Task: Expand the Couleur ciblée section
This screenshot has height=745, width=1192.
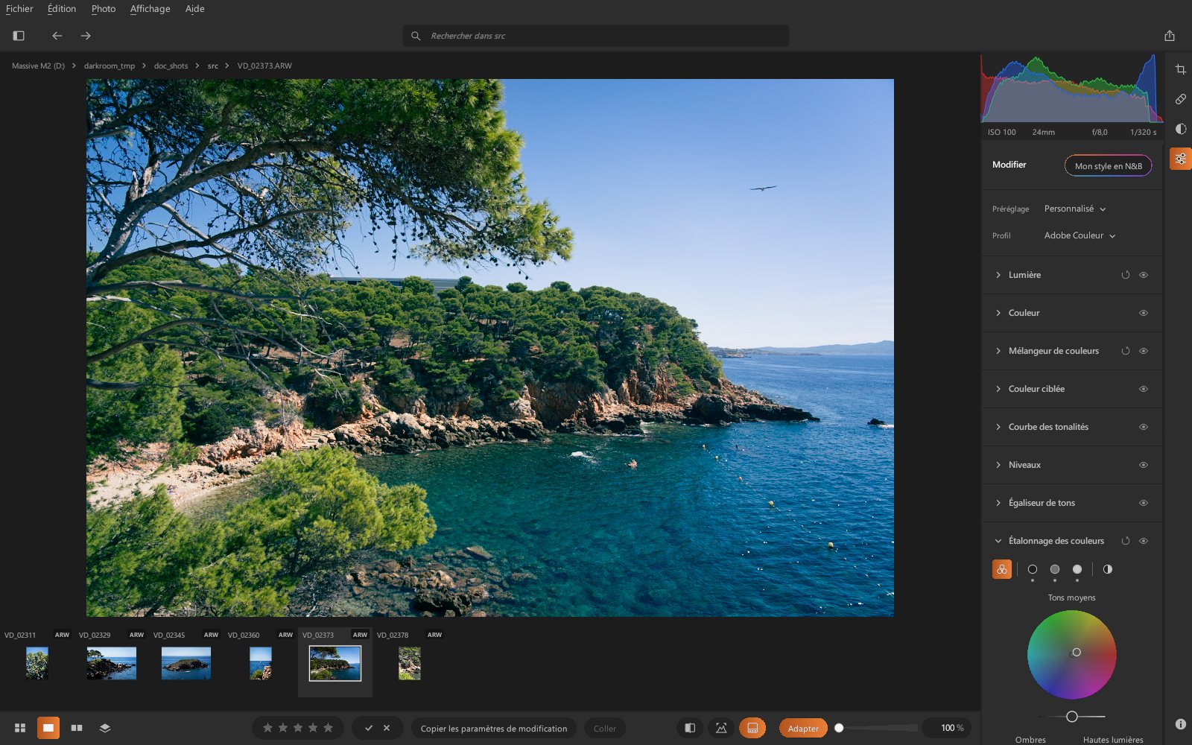Action: 998,389
